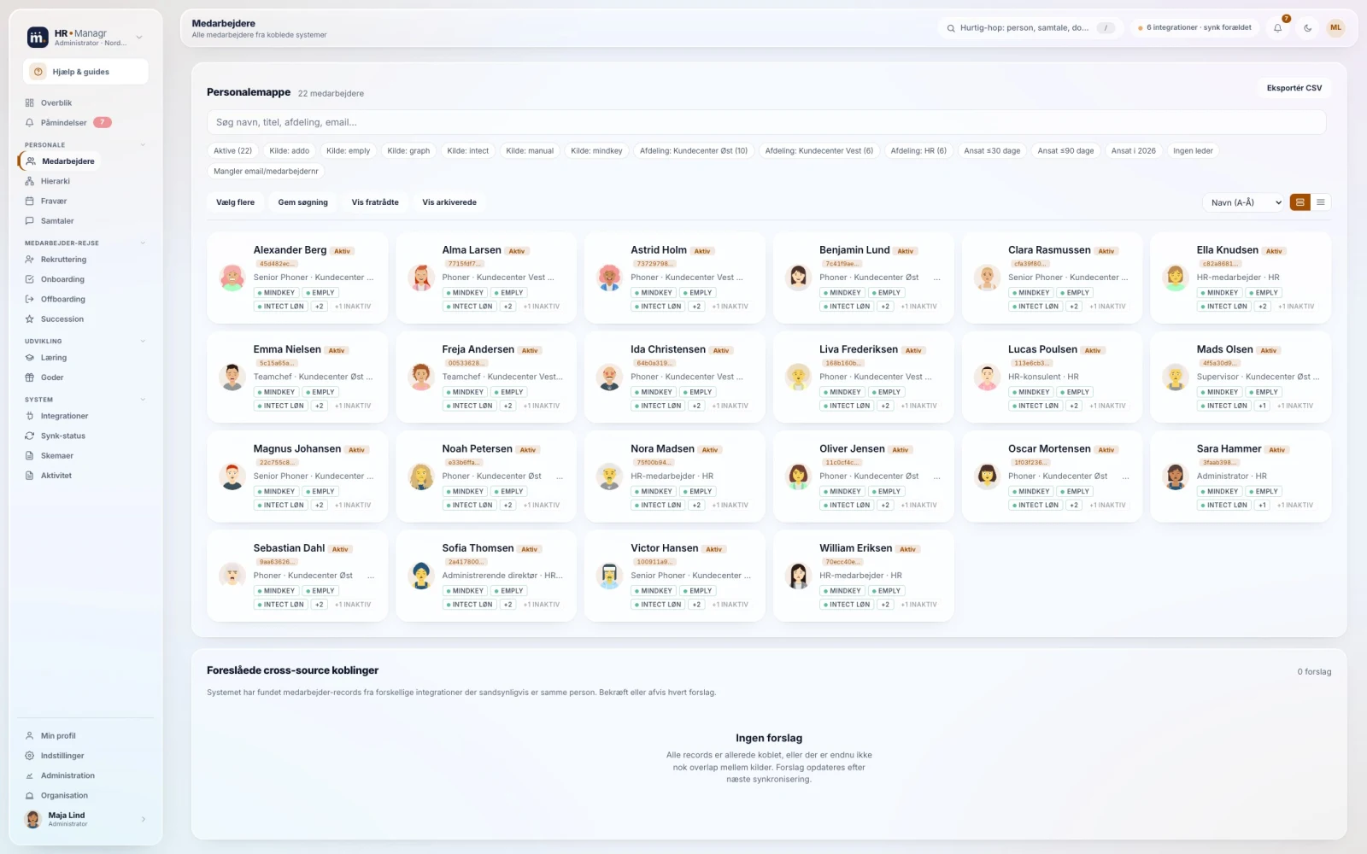Toggle Mangler email/medarbejdernr filter
This screenshot has width=1367, height=854.
coord(266,171)
